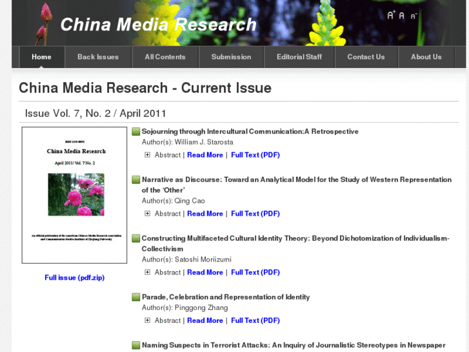This screenshot has height=352, width=469.
Task: Click the pink flower bud logo in banner
Action: pos(44,24)
